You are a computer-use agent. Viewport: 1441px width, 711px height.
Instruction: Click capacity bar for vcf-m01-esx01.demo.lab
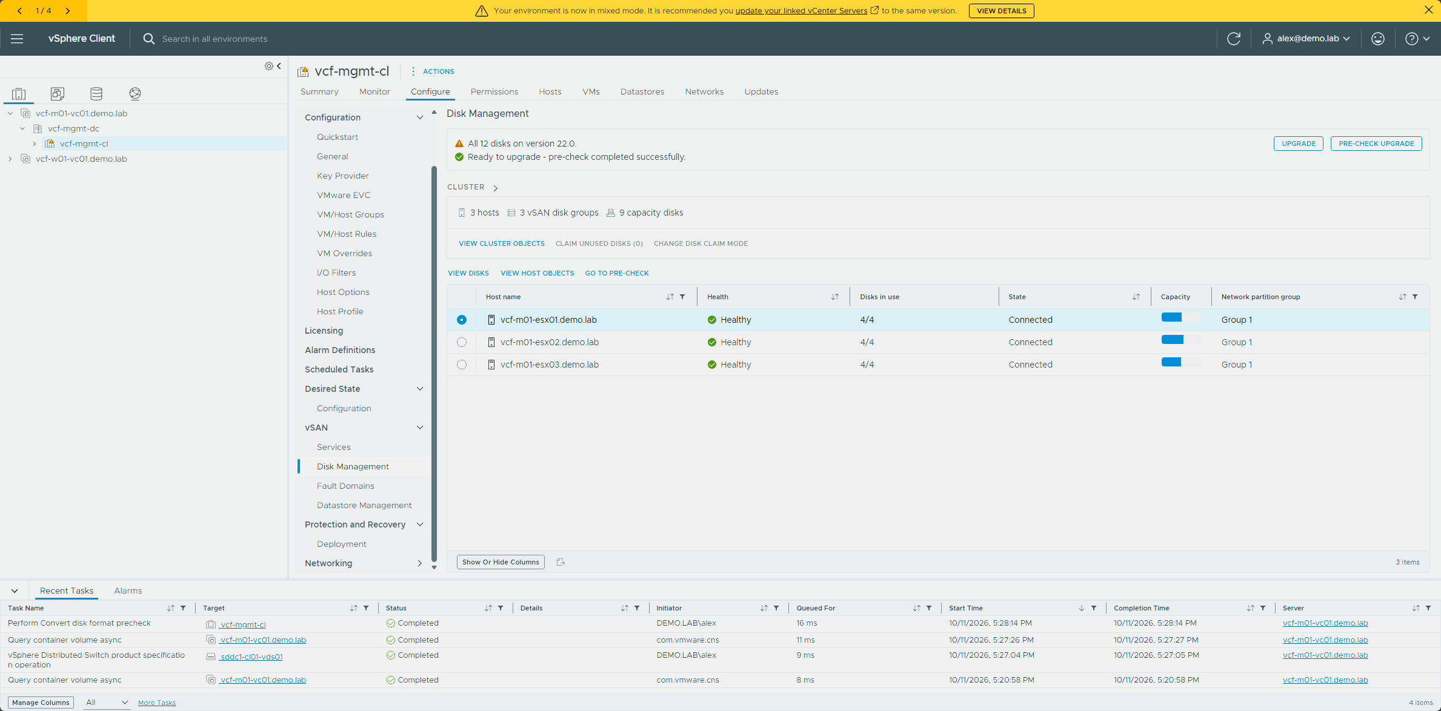click(x=1180, y=317)
